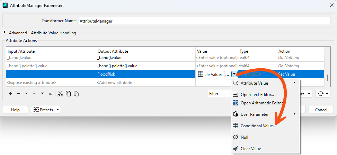Image resolution: width=337 pixels, height=155 pixels.
Task: Open the value dropdown arrow in FloodRisk row
Action: 234,74
